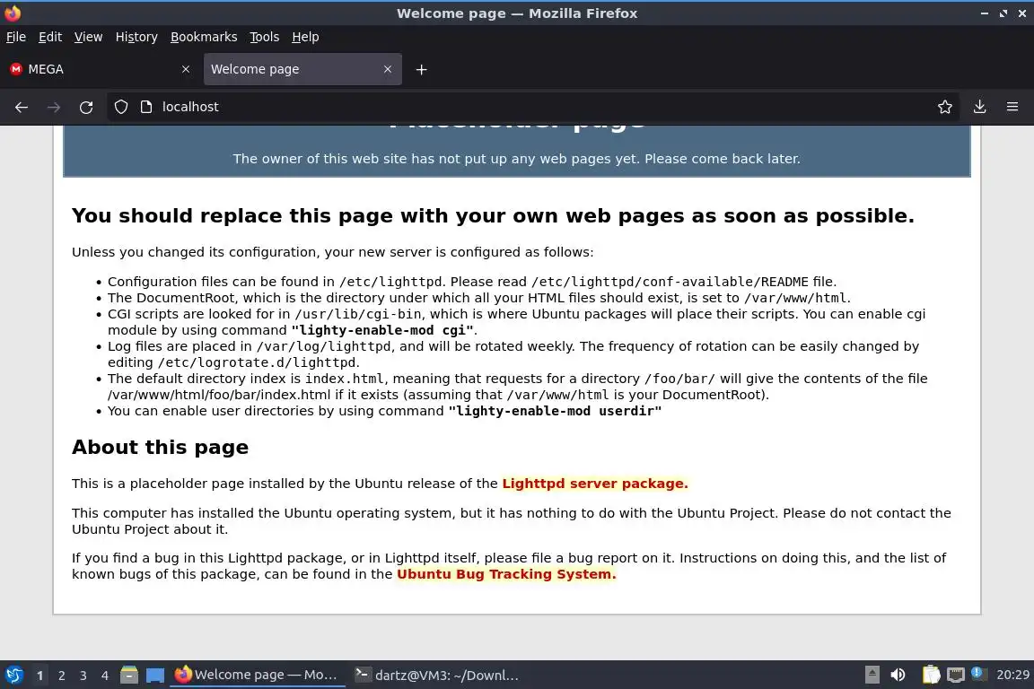Launch the file manager from the taskbar
This screenshot has width=1034, height=689.
pyautogui.click(x=129, y=675)
